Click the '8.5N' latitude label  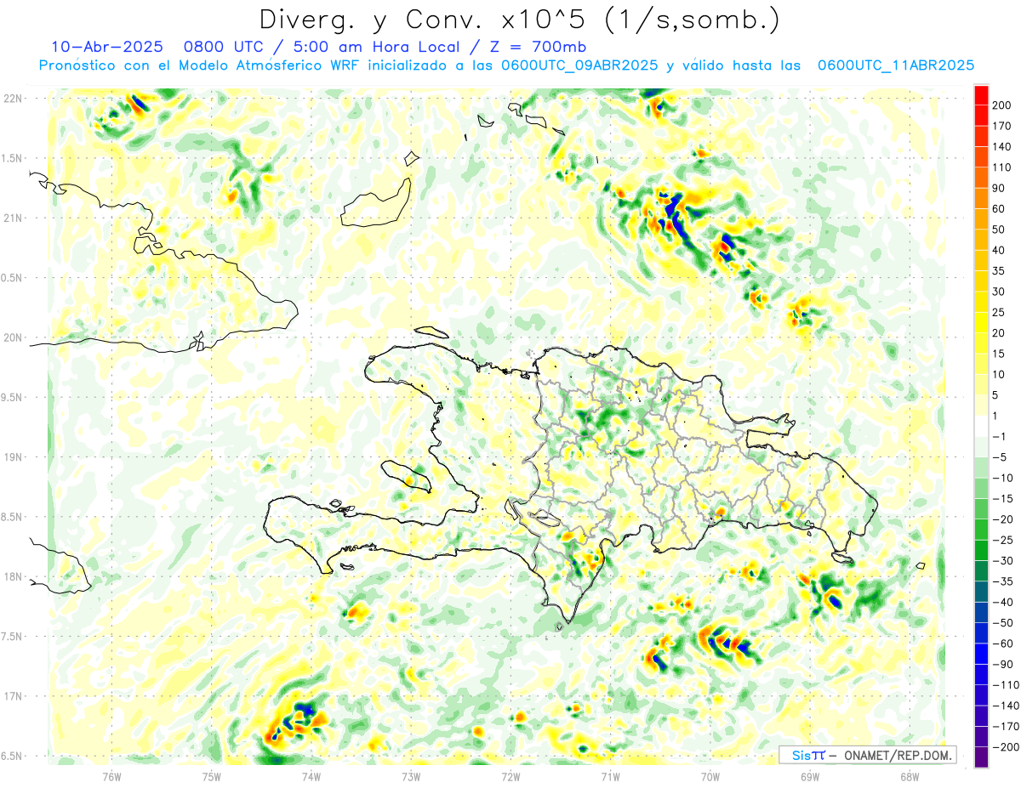[x=10, y=517]
